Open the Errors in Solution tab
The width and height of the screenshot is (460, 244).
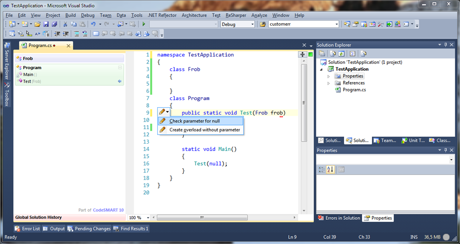[339, 218]
